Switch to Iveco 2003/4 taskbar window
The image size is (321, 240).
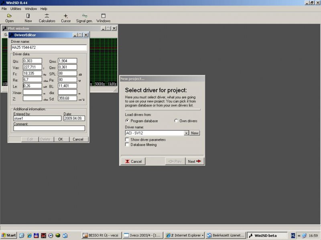[x=143, y=235]
